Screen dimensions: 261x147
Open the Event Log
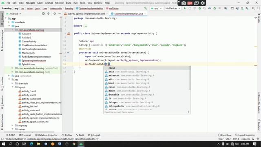[x=224, y=135]
